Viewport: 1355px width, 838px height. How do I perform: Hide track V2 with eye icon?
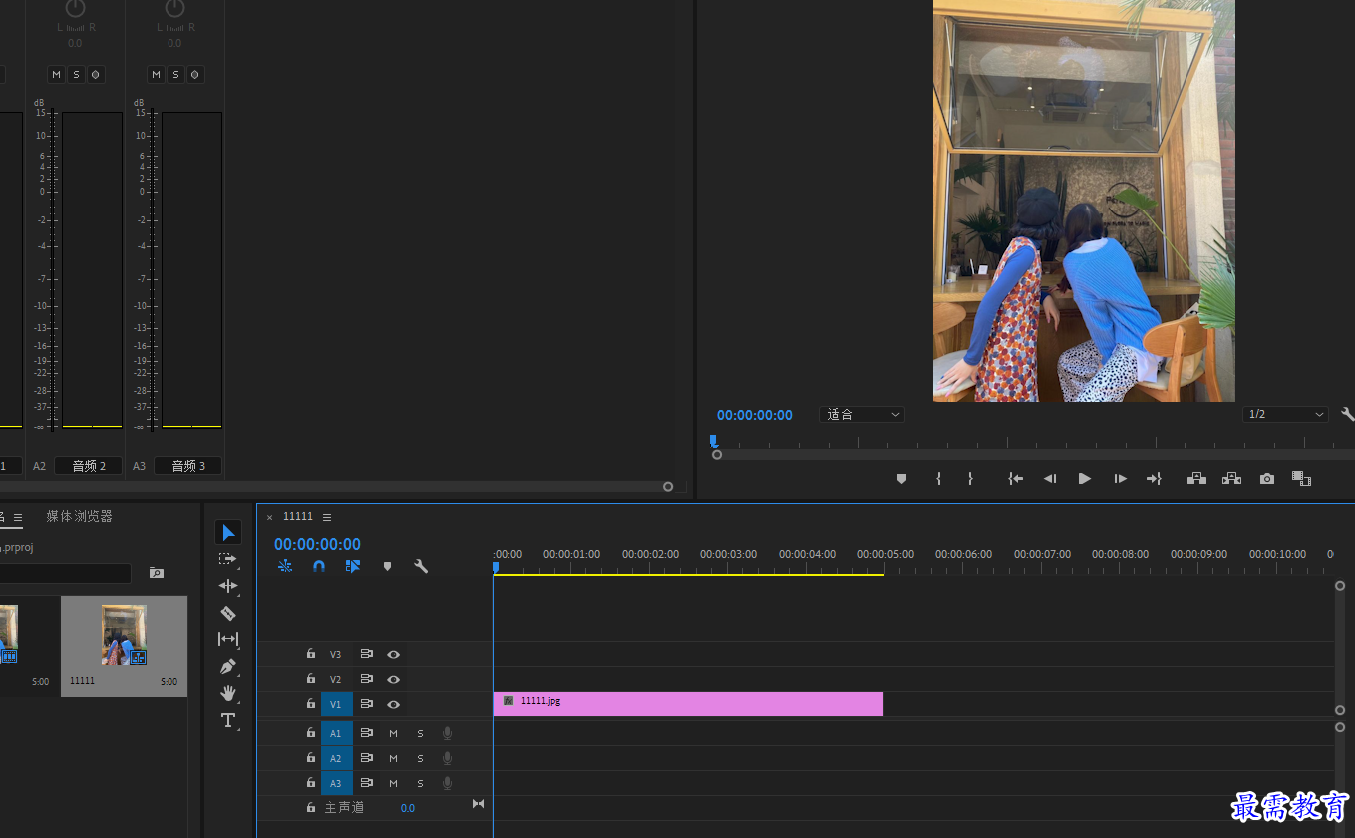[x=394, y=679]
